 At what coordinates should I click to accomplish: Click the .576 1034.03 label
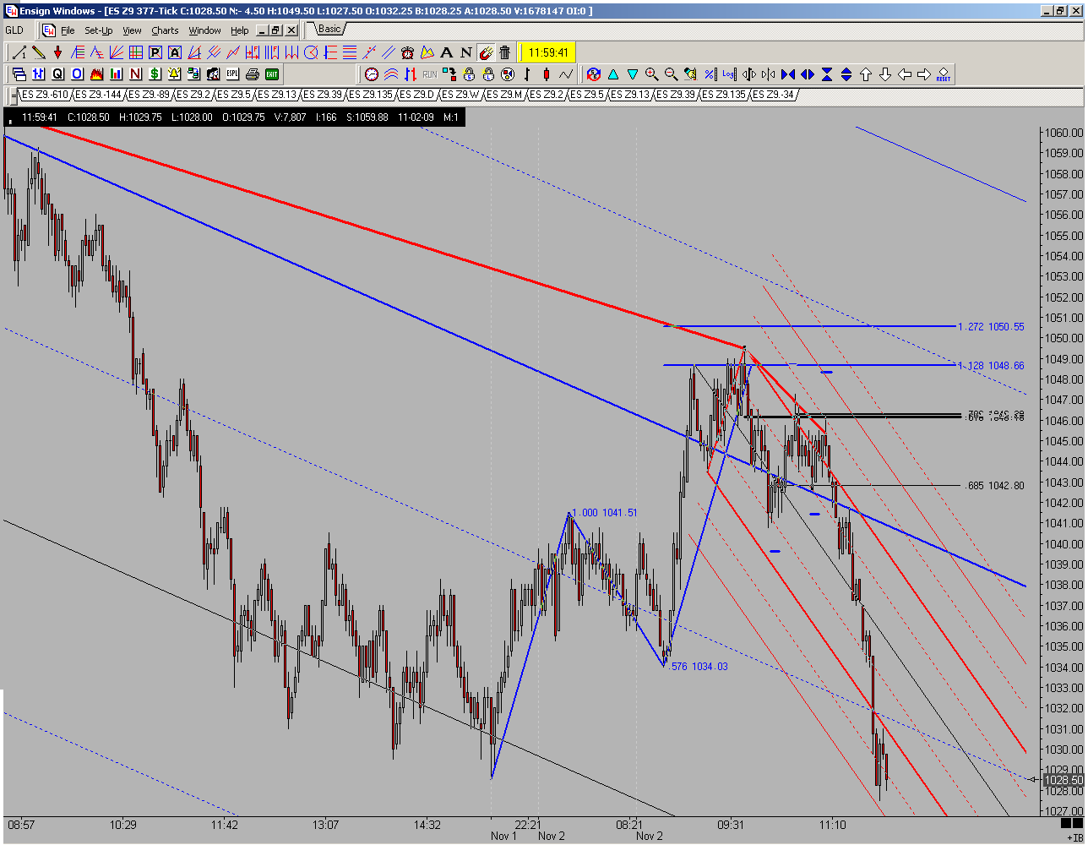[x=698, y=667]
